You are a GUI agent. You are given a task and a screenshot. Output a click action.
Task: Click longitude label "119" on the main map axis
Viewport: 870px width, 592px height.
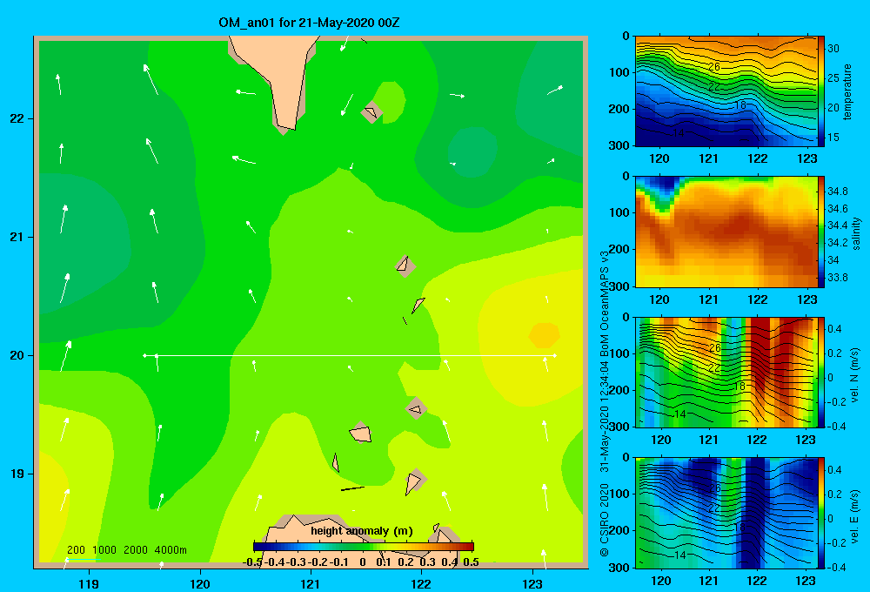point(89,583)
